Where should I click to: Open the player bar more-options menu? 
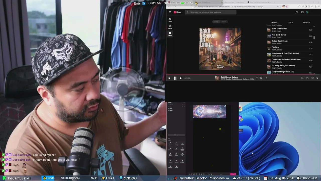(x=267, y=78)
